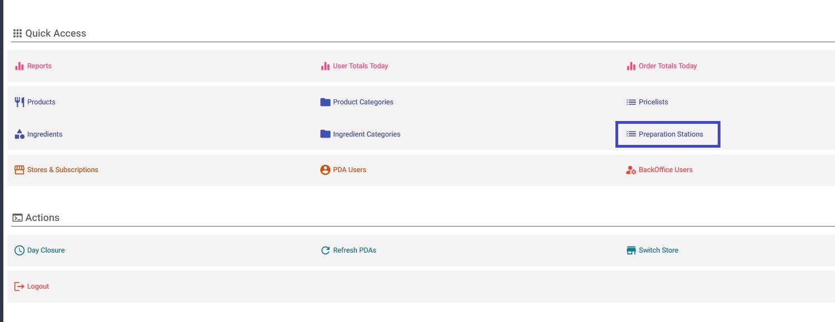Image resolution: width=835 pixels, height=322 pixels.
Task: Click the Logout text link
Action: [x=38, y=286]
